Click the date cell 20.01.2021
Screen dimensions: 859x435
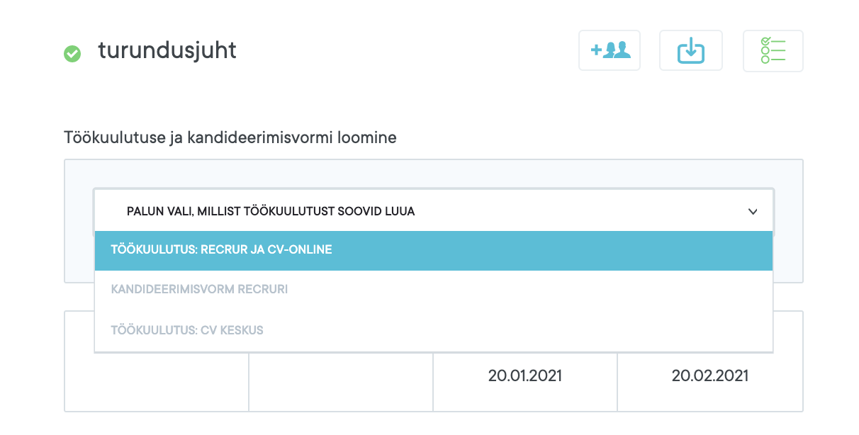(x=524, y=375)
